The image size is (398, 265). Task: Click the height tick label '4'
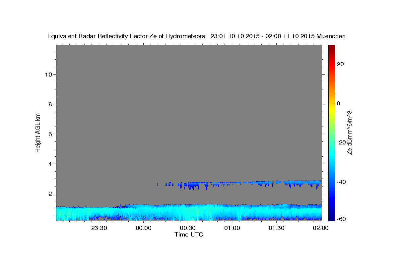point(50,164)
